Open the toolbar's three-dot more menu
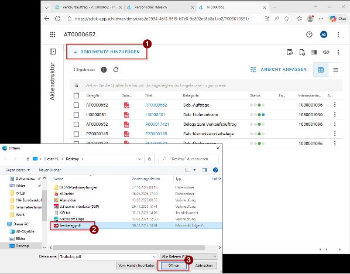Image resolution: width=350 pixels, height=274 pixels. click(x=338, y=52)
